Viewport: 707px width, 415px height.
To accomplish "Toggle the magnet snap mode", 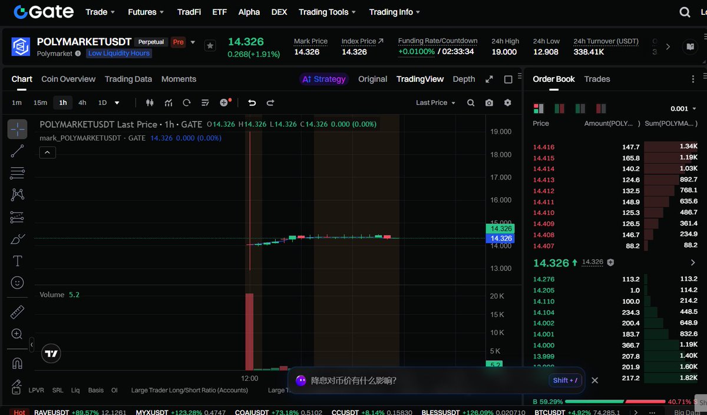I will point(17,364).
